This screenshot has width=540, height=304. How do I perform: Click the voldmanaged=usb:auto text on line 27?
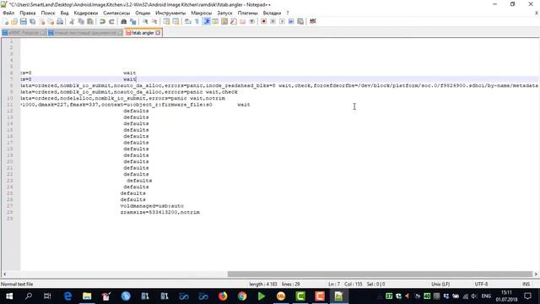(152, 206)
